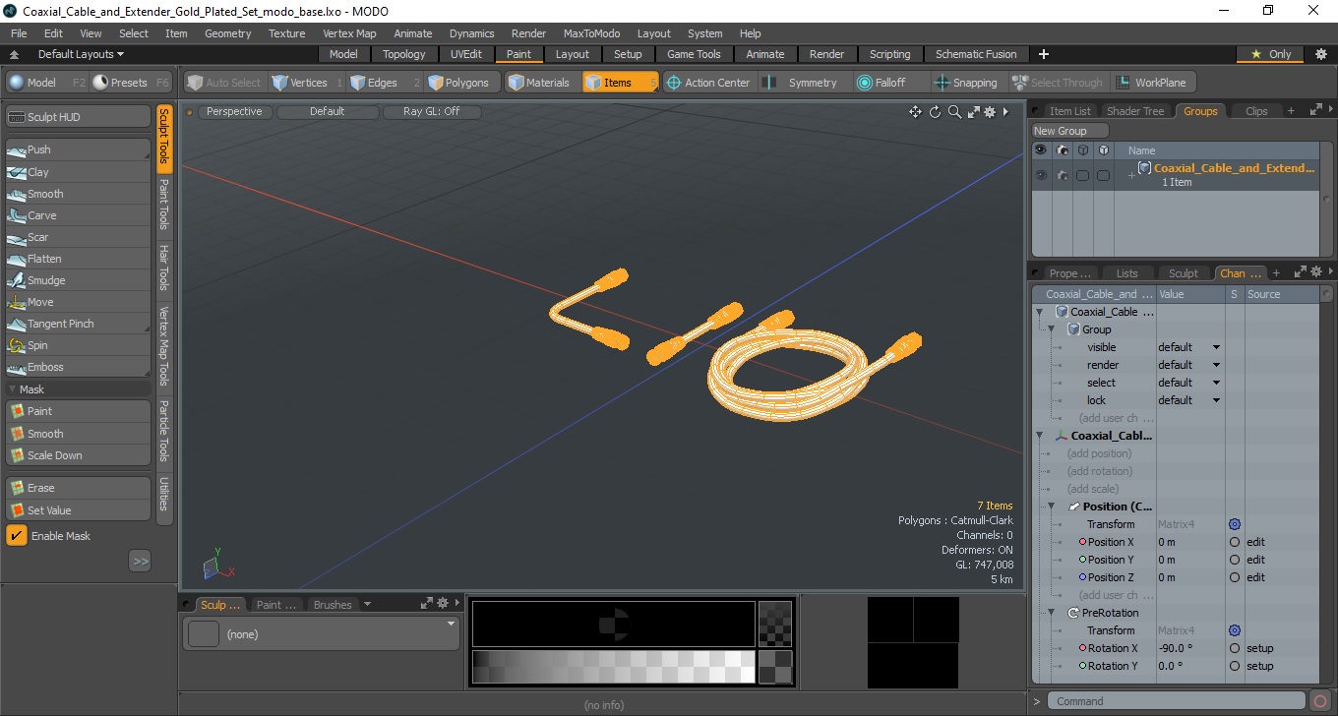This screenshot has height=716, width=1338.
Task: Switch to Items selection mode
Action: coord(620,83)
